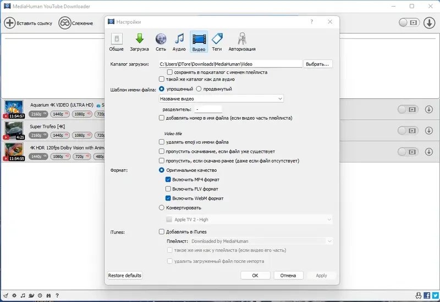Open the Название видео dropdown
440x302 pixels.
click(x=221, y=99)
